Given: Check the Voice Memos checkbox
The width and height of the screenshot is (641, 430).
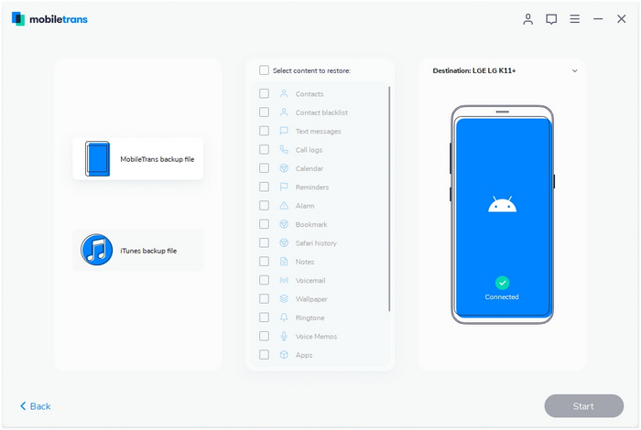Looking at the screenshot, I should click(x=264, y=336).
